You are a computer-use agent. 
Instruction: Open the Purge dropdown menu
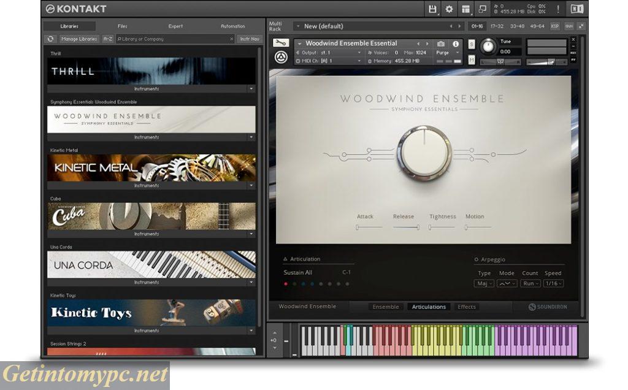(448, 53)
